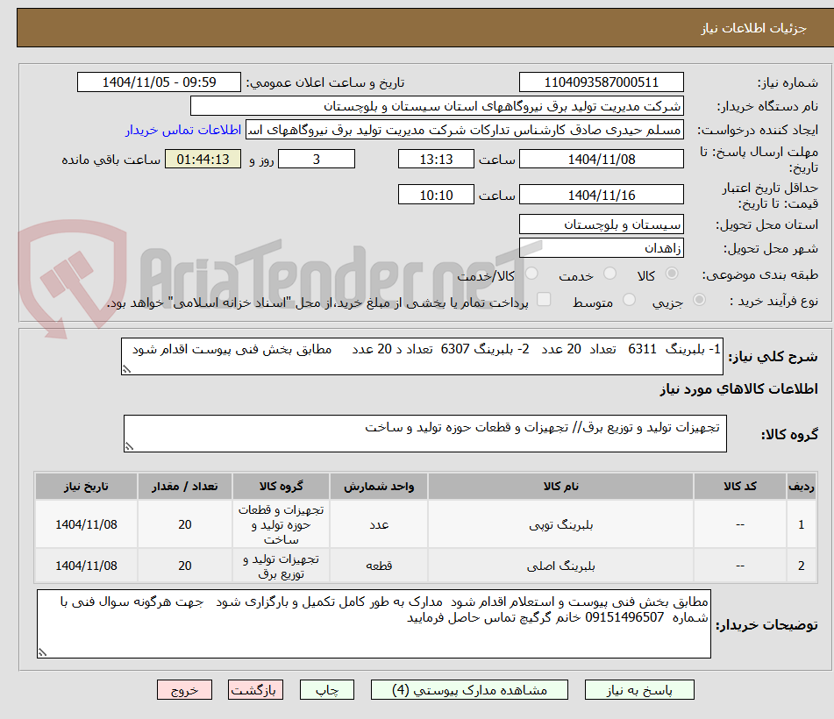Click the buyer organization name field
834x719 pixels.
[437, 106]
